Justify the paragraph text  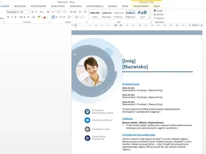(x=64, y=17)
